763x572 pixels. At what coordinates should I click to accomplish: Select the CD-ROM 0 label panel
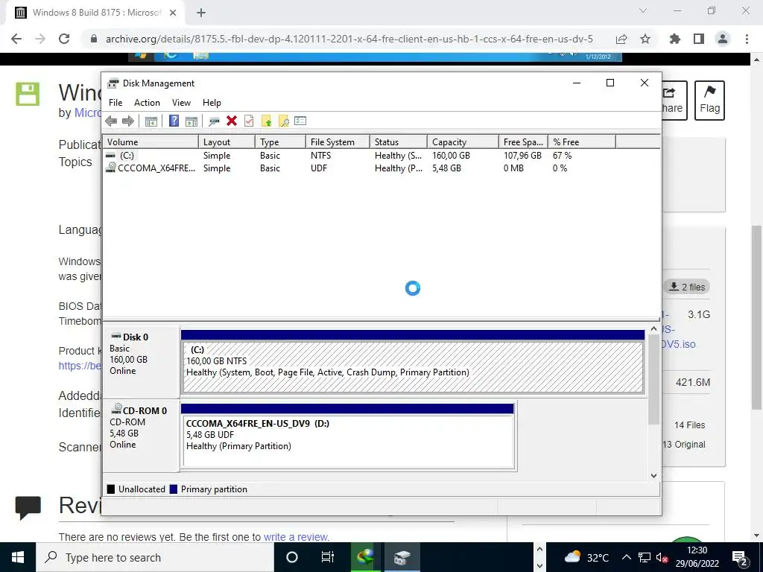[x=141, y=436]
